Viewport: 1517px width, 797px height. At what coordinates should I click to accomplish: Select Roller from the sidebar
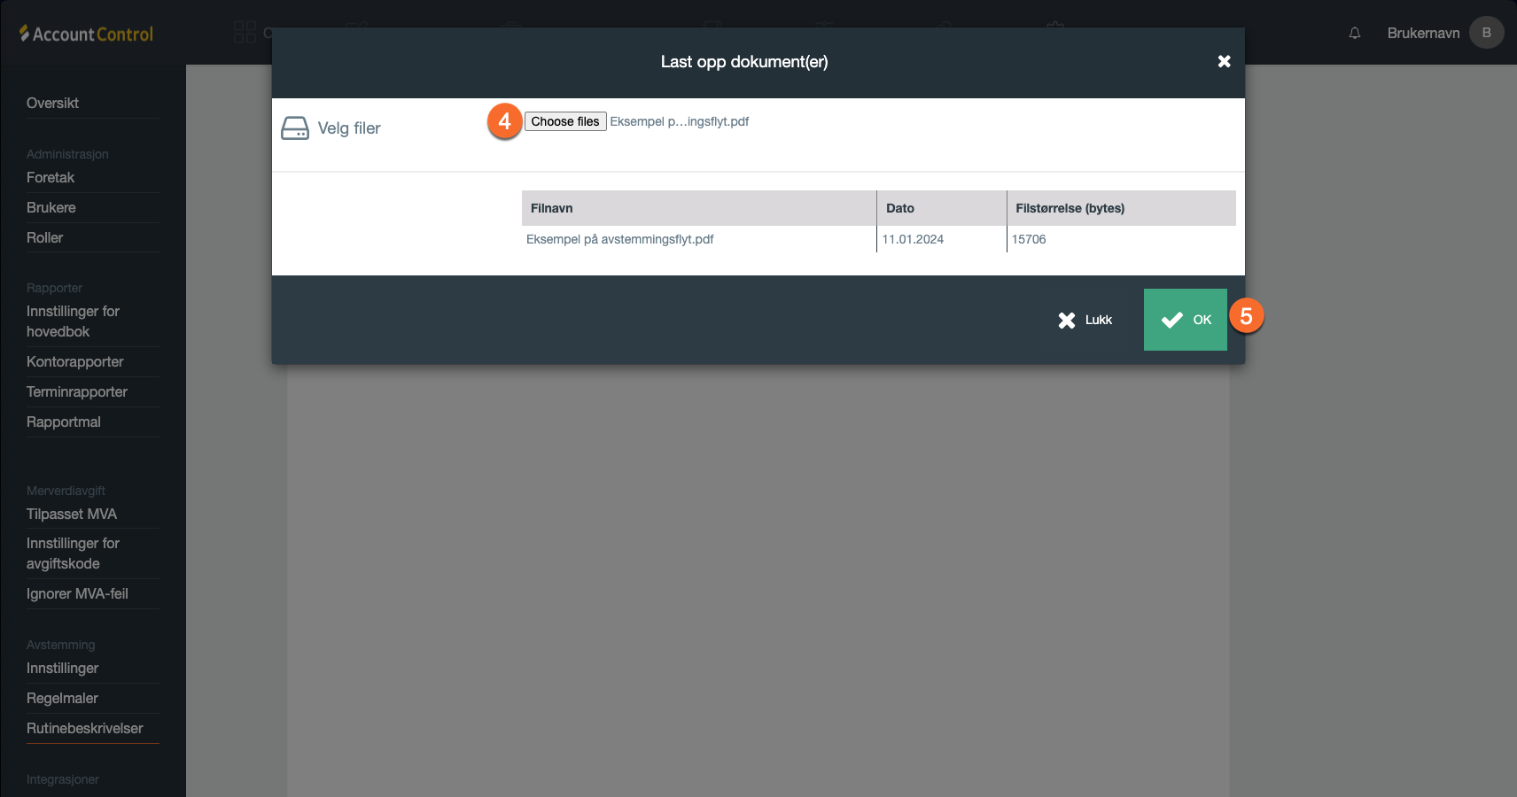[x=44, y=237]
